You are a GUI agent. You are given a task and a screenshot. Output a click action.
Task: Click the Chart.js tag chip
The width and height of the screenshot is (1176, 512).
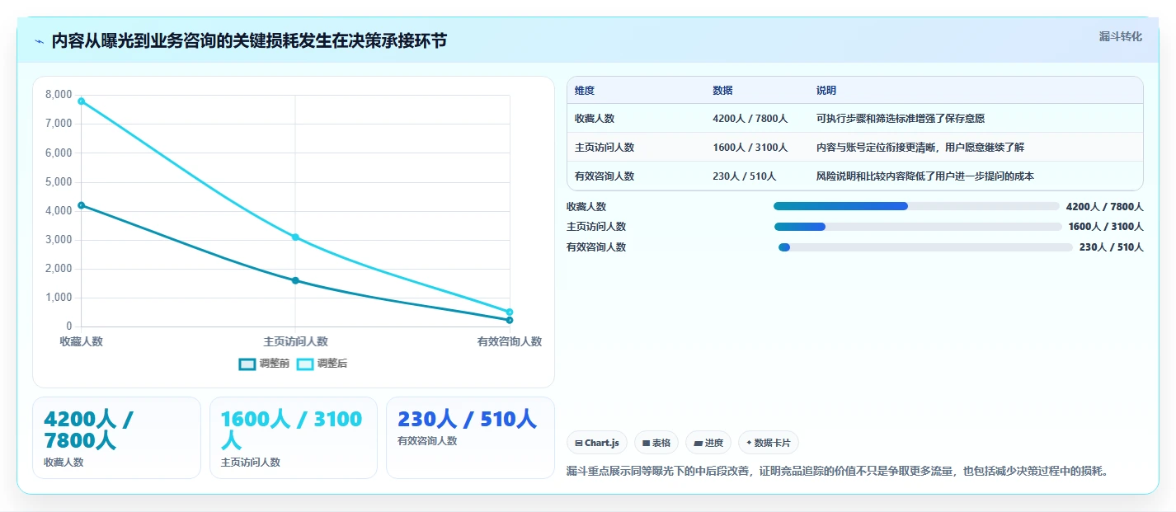(x=597, y=443)
